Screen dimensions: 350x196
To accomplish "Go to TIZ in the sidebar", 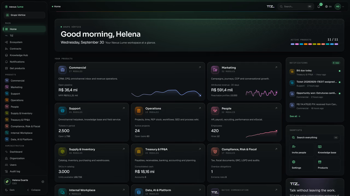I will point(24,36).
